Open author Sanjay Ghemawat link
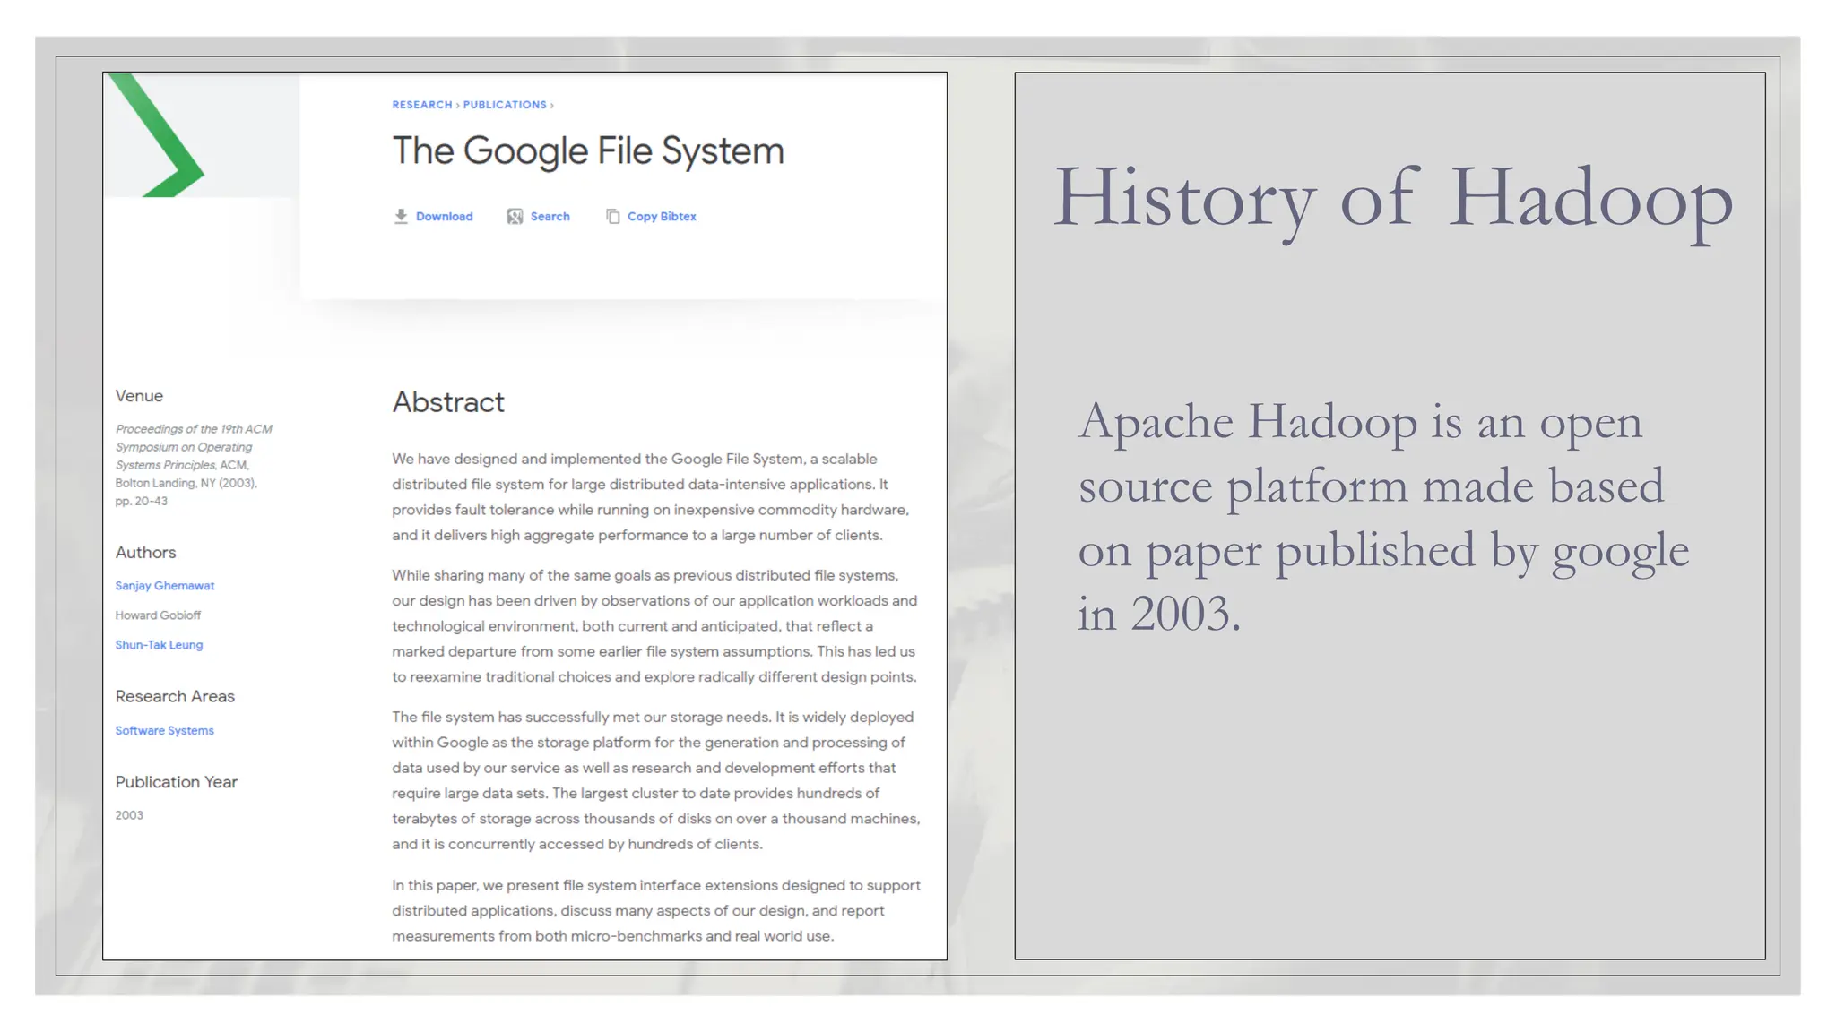 (x=165, y=585)
